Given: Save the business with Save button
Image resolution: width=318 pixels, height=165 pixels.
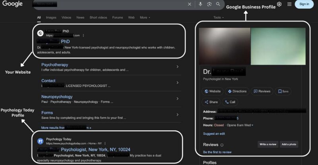Looking at the screenshot, I should (283, 91).
